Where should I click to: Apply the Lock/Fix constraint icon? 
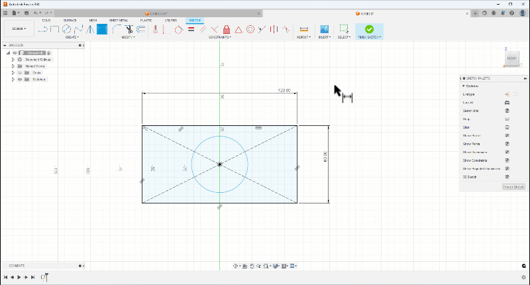pyautogui.click(x=227, y=29)
